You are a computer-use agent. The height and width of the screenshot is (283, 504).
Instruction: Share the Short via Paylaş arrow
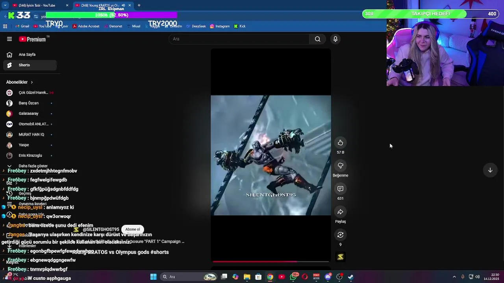point(341,212)
